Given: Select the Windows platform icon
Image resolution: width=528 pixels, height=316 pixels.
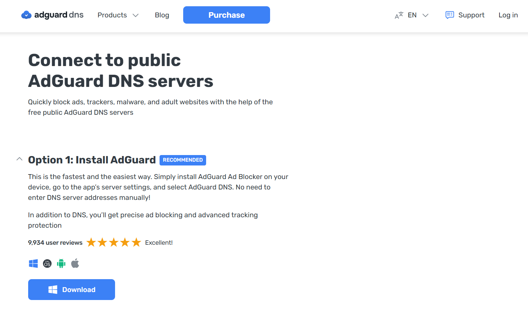Looking at the screenshot, I should click(33, 263).
